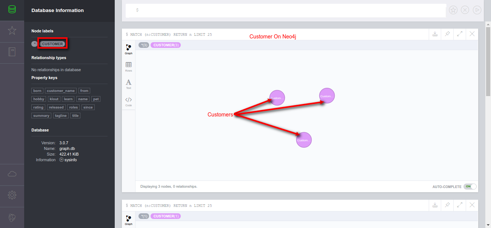Close the first result frame
The image size is (491, 228).
472,34
